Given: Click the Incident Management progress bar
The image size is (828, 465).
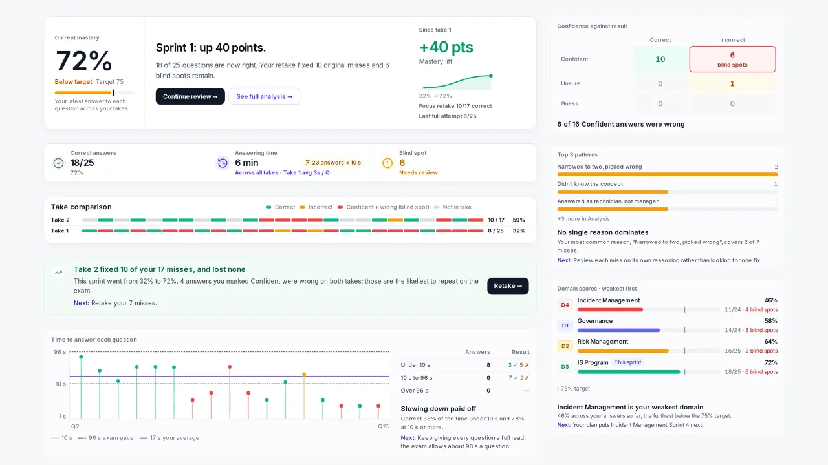Looking at the screenshot, I should (648, 310).
